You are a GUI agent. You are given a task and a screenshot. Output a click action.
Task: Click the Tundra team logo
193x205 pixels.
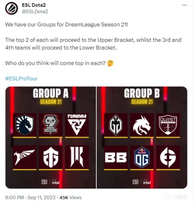77,125
